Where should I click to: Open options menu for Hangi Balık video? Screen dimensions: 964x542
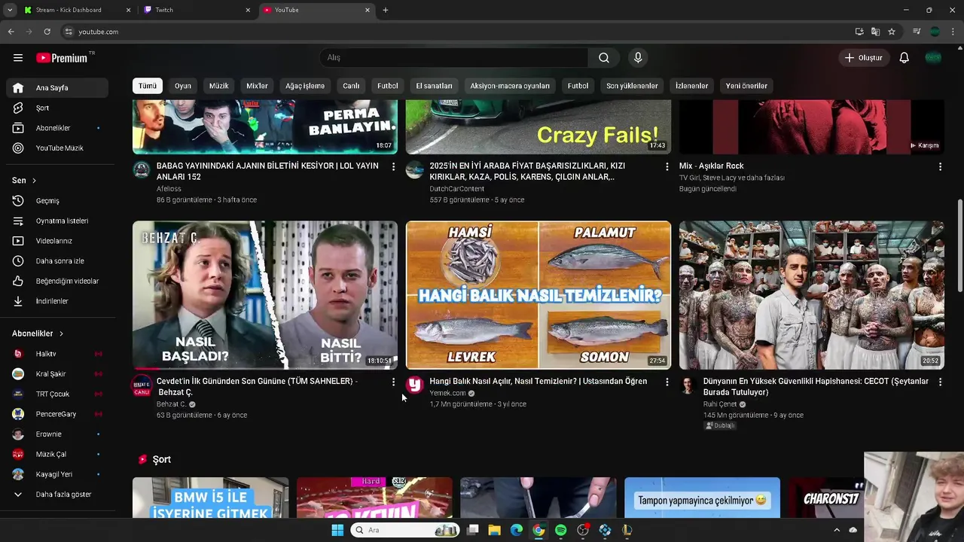(x=667, y=382)
